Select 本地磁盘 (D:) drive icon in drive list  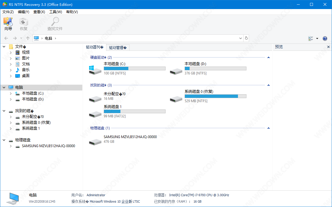coord(176,71)
